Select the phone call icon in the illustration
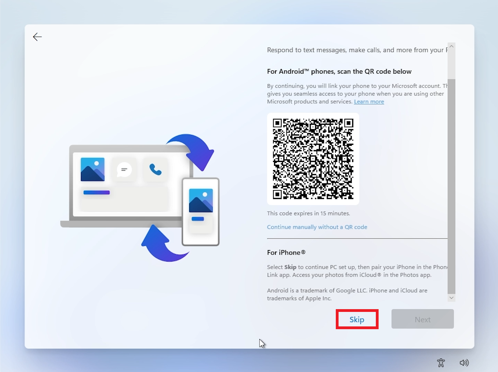The width and height of the screenshot is (498, 372). tap(155, 169)
